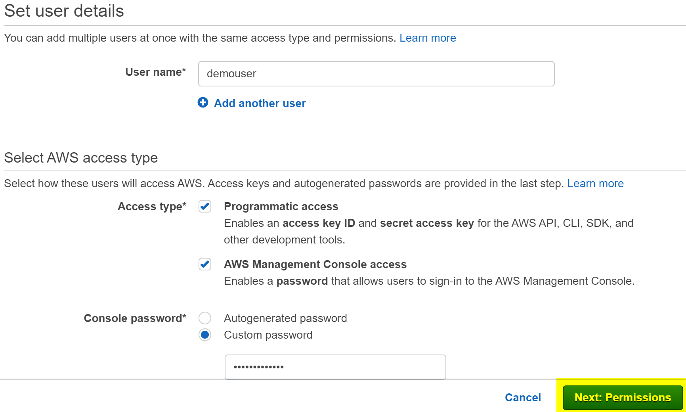Proceed with the Next: Permissions button

point(622,397)
